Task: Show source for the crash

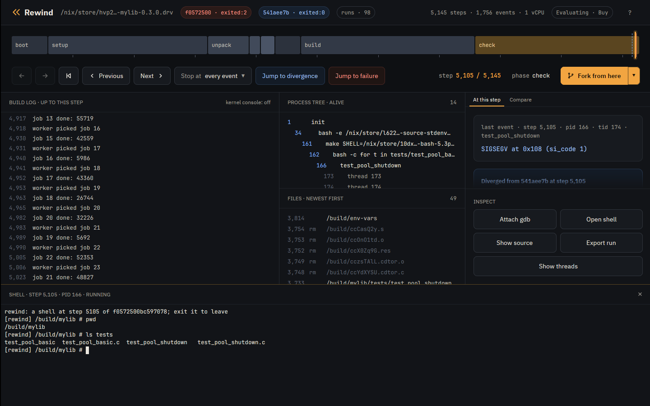Action: coord(515,243)
